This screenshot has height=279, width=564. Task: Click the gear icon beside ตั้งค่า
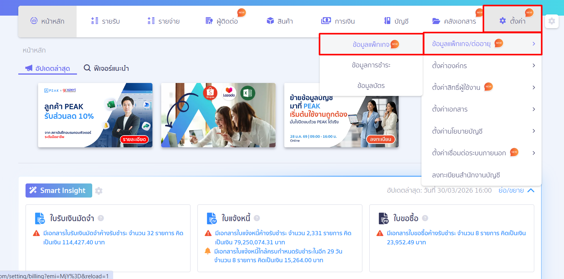[552, 21]
